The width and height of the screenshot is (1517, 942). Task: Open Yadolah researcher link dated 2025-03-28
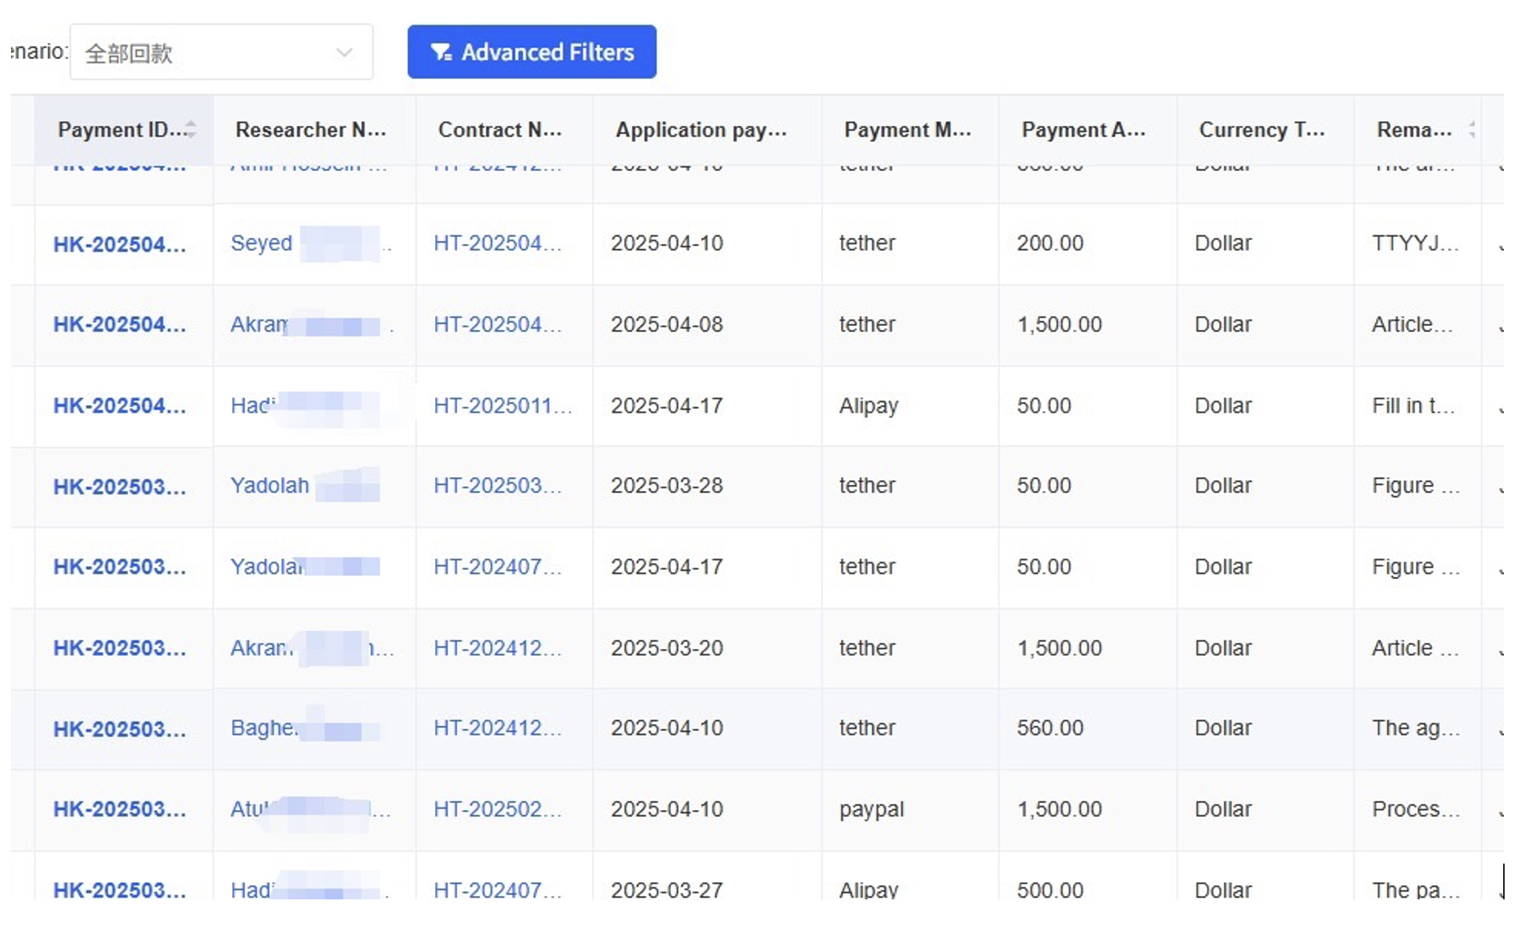270,485
